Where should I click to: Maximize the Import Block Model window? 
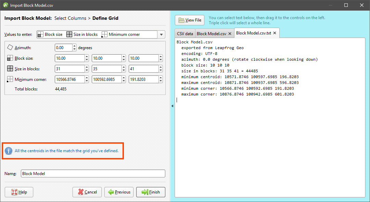346,5
